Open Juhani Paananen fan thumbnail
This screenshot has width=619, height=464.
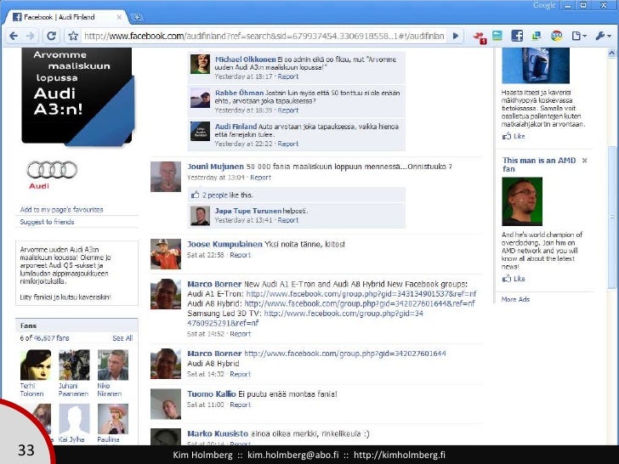pos(74,365)
